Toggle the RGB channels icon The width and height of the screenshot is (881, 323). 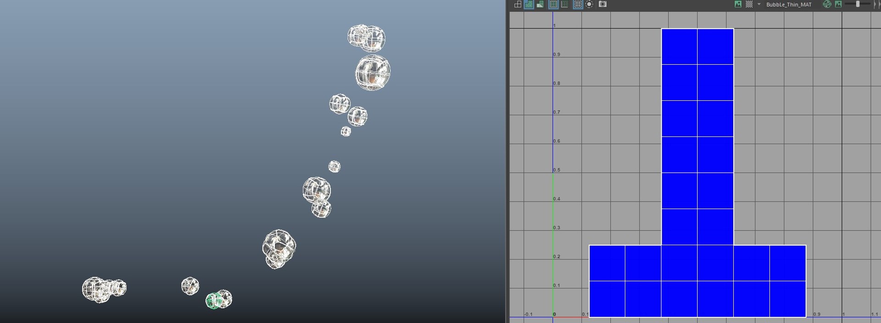[x=827, y=4]
